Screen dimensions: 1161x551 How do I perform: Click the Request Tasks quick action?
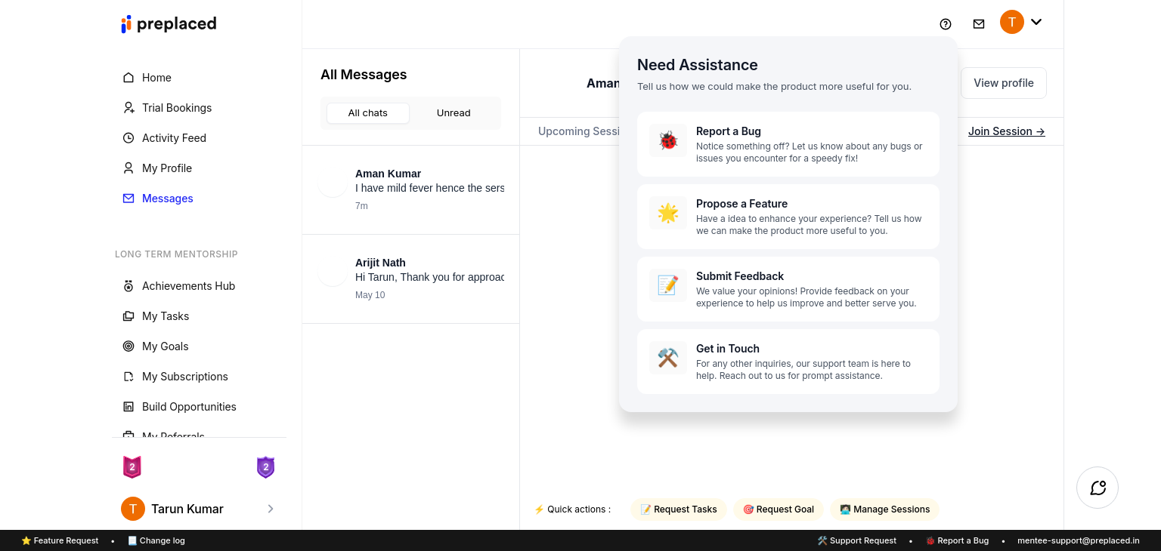pyautogui.click(x=679, y=509)
